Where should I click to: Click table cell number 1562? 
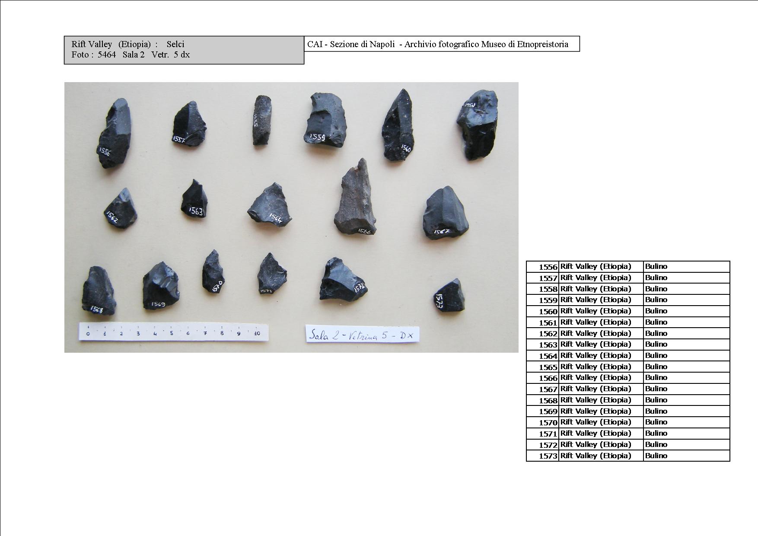542,333
